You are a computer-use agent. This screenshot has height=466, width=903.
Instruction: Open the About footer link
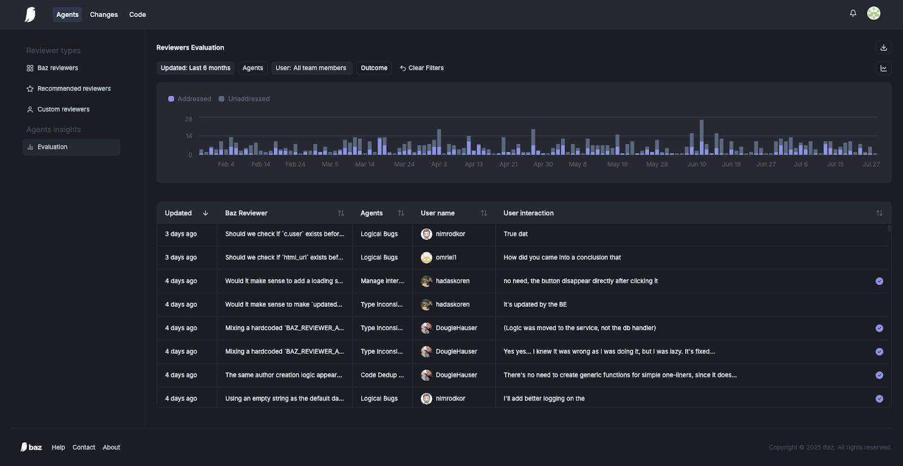pos(111,447)
